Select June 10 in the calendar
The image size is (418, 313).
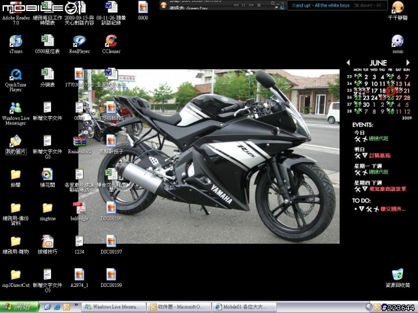374,84
